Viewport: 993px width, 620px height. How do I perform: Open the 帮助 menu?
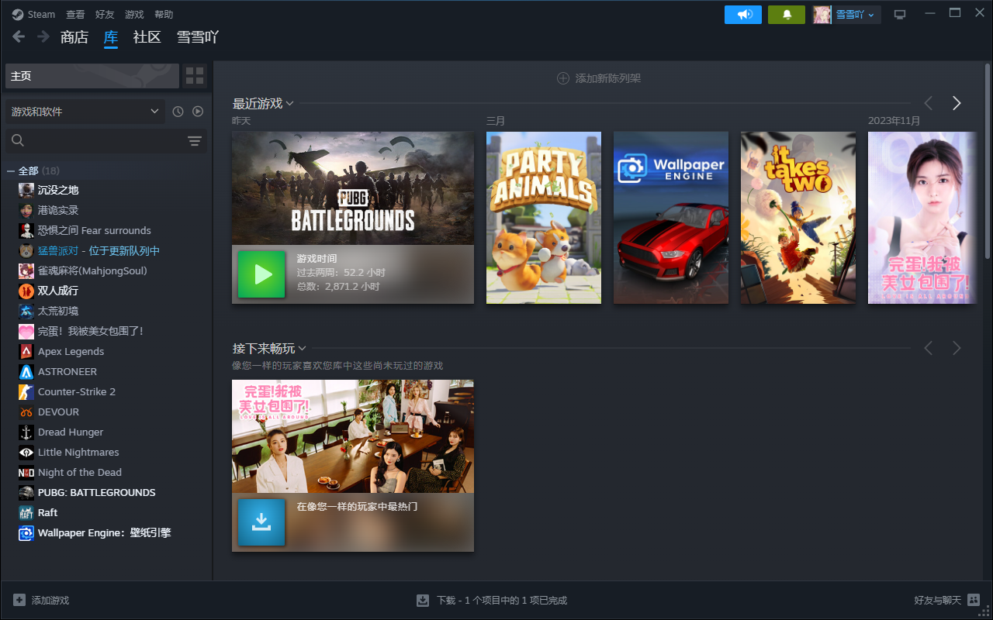tap(164, 14)
